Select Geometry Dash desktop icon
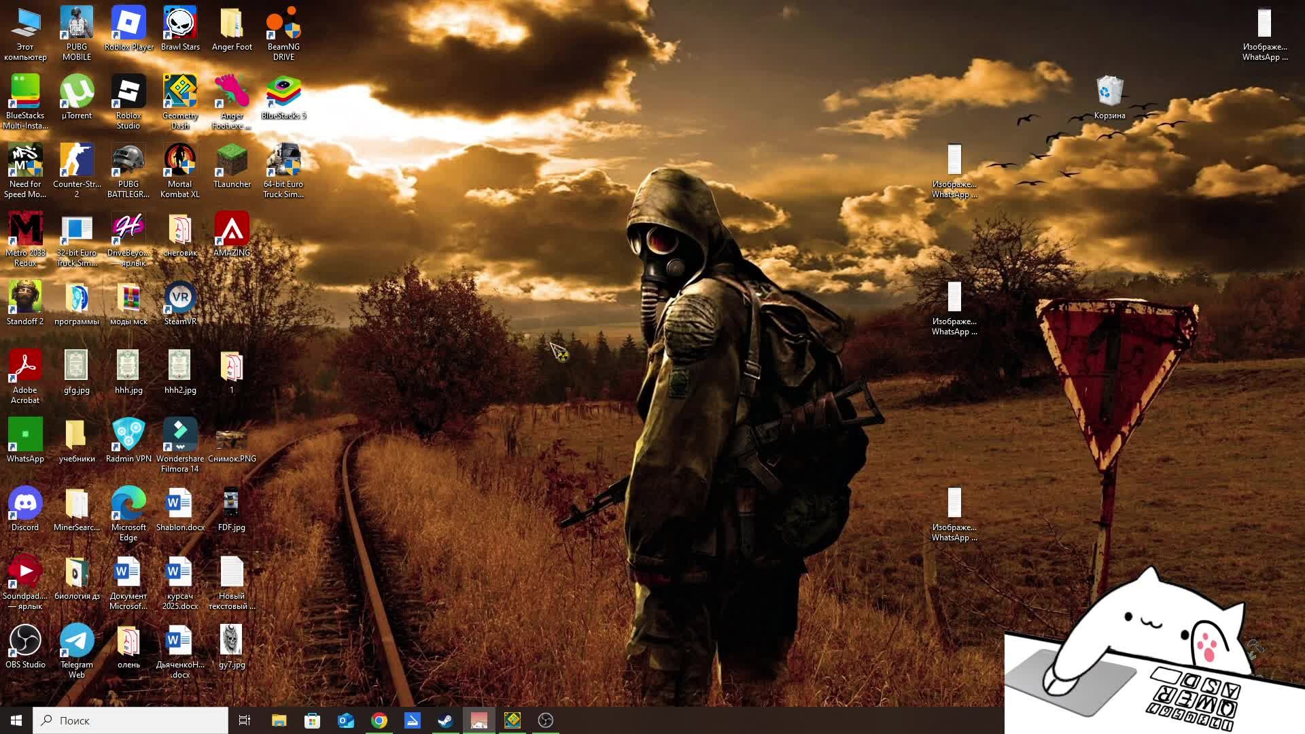The height and width of the screenshot is (734, 1305). click(180, 102)
